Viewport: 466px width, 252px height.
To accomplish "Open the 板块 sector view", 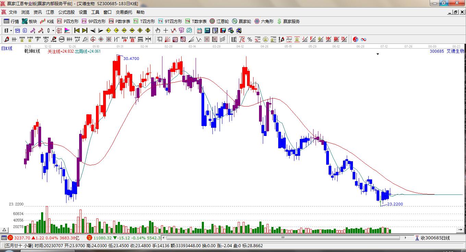I will [29, 21].
